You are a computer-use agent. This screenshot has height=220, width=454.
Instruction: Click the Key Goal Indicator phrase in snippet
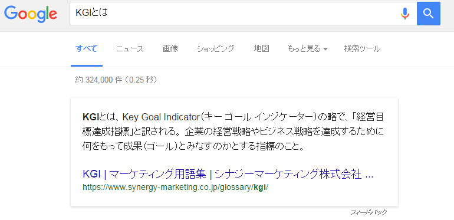coord(159,117)
